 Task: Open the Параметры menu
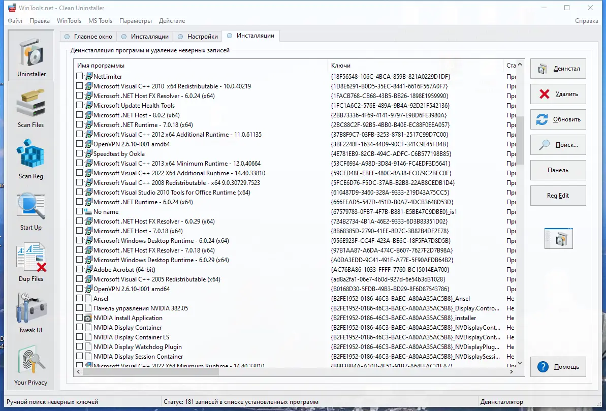(x=136, y=21)
